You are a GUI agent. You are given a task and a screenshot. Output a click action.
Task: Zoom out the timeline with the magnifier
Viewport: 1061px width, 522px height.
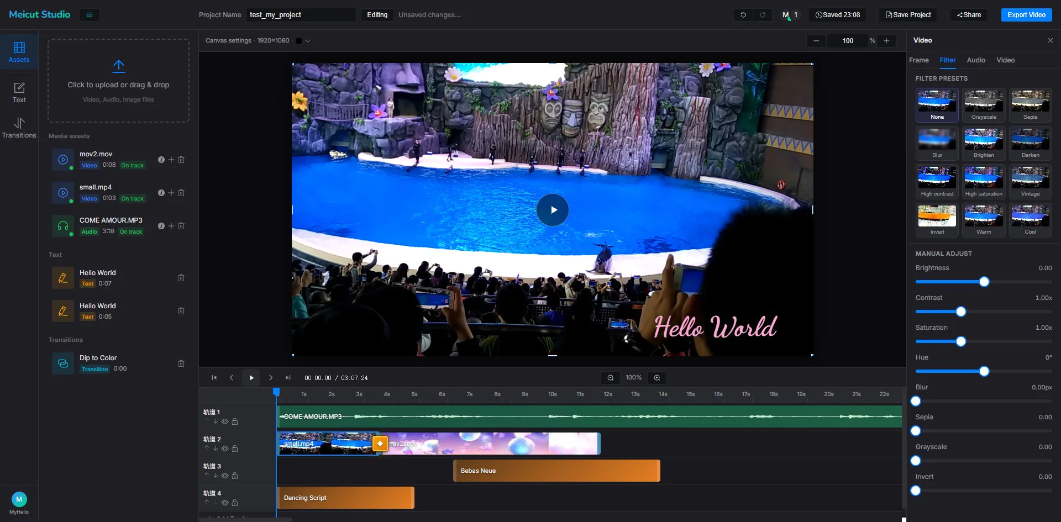611,378
